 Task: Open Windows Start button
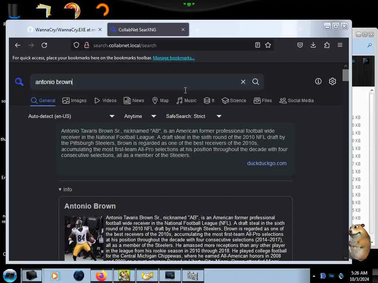point(10,276)
